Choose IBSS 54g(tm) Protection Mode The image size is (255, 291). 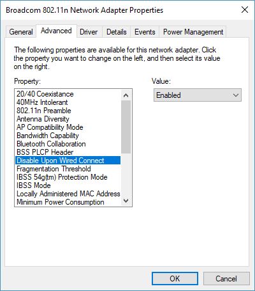pos(68,177)
